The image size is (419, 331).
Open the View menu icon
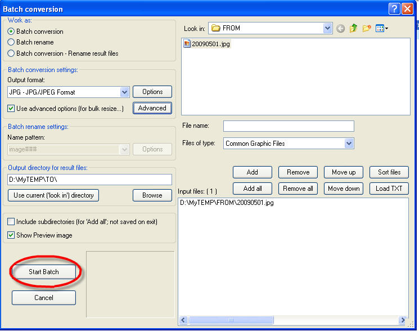pyautogui.click(x=382, y=28)
